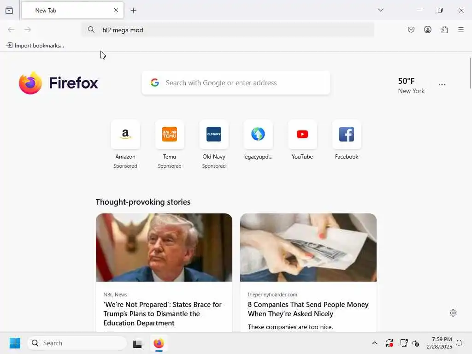This screenshot has width=472, height=354.
Task: Go back one page
Action: (x=11, y=29)
